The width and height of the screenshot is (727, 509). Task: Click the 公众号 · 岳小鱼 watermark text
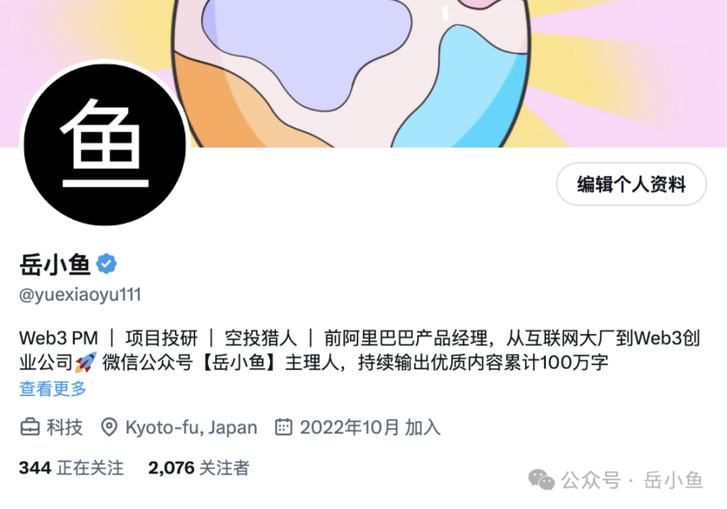click(x=633, y=481)
